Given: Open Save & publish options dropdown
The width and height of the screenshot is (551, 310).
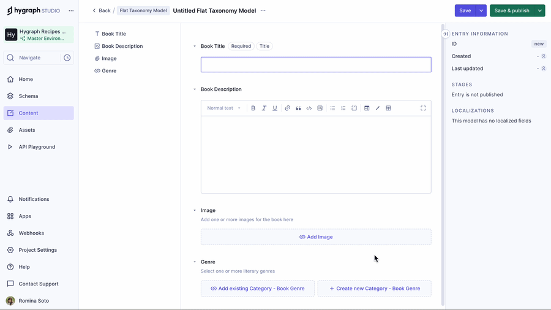Looking at the screenshot, I should tap(540, 10).
